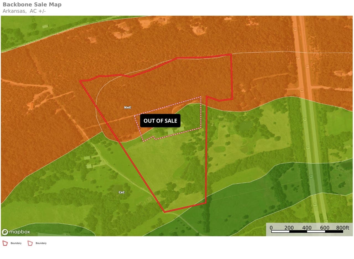Image resolution: width=354 pixels, height=259 pixels.
Task: Click Highway 71 shield just above scale bar
Action: 326,221
